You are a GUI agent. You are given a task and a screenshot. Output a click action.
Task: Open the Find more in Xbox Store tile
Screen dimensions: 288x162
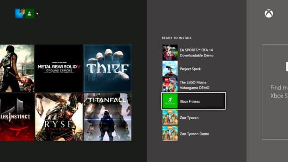tap(275, 92)
